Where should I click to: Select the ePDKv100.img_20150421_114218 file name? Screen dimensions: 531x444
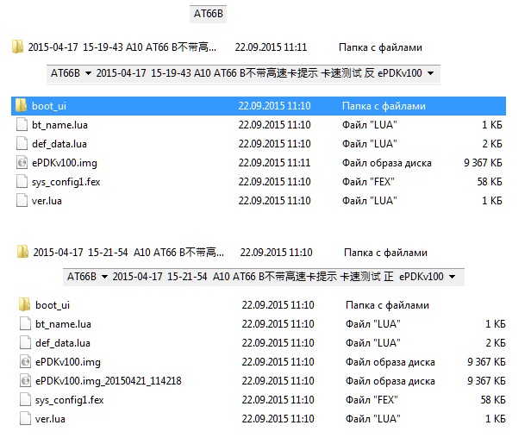click(108, 381)
